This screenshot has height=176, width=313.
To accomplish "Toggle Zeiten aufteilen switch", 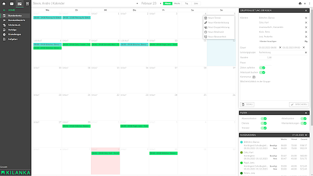I will tap(262, 67).
